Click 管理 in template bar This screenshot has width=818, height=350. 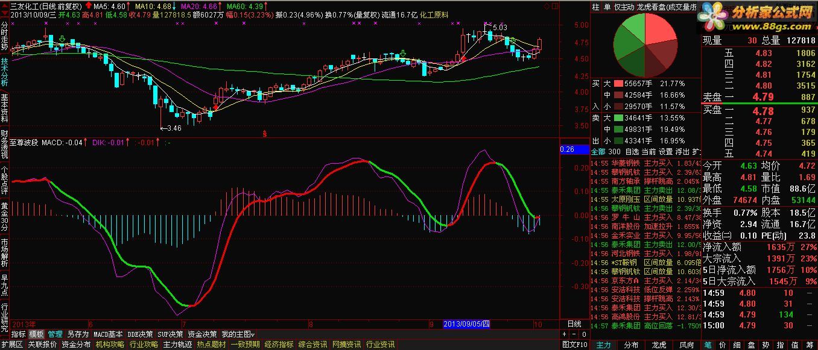55,334
